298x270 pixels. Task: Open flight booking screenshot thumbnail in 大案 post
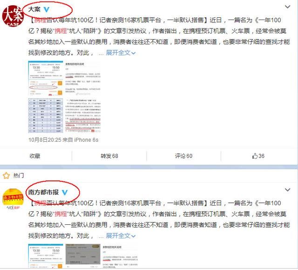click(46, 78)
